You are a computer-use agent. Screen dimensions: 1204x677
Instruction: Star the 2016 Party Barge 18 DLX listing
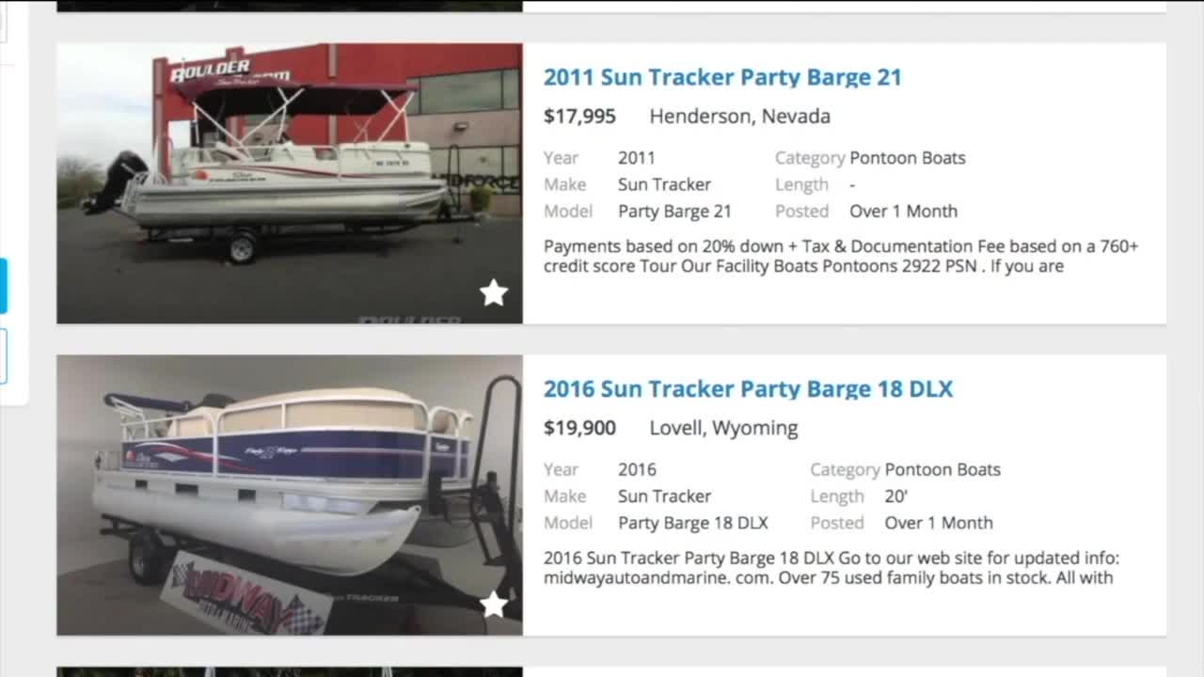(494, 605)
